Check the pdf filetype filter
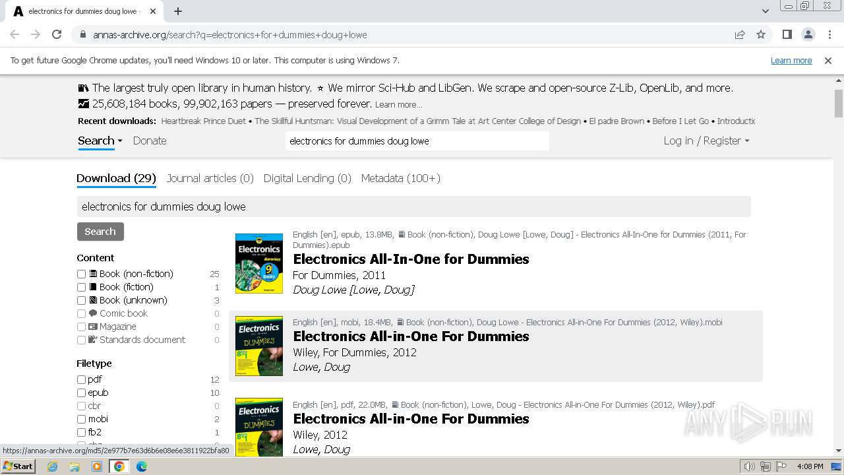The image size is (844, 475). tap(81, 379)
